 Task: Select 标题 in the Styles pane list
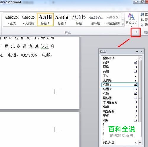(120, 93)
